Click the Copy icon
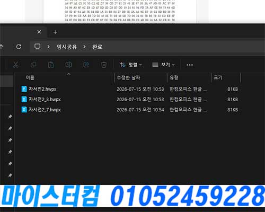Image resolution: width=265 pixels, height=212 pixels. 33,65
